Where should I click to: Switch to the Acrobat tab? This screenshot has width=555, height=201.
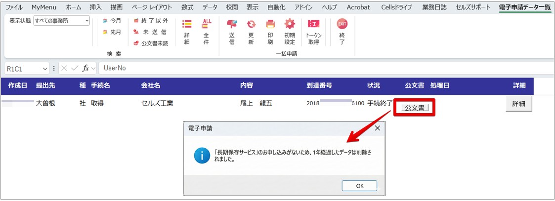[358, 7]
